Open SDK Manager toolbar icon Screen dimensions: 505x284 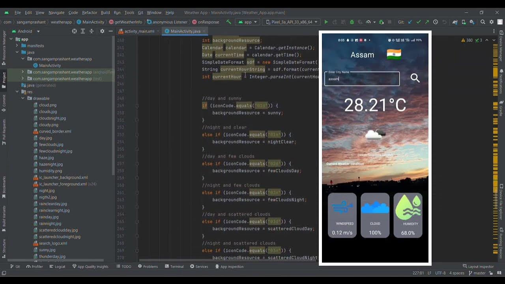click(x=471, y=22)
